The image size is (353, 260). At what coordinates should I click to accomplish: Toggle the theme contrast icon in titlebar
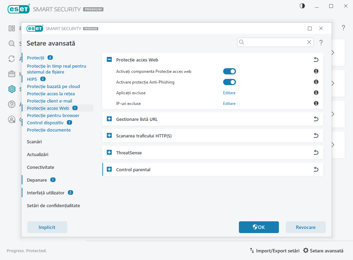[302, 6]
